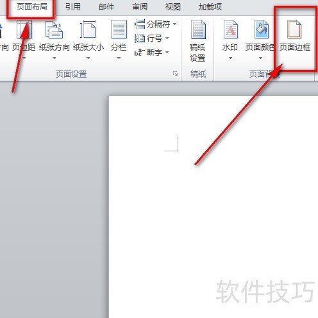
Task: Open the 视图 tab
Action: (x=172, y=7)
